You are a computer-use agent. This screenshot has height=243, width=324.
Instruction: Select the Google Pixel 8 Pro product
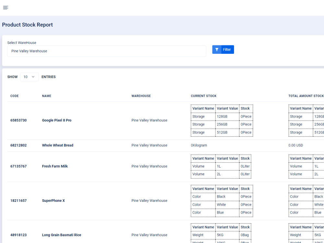(56, 120)
